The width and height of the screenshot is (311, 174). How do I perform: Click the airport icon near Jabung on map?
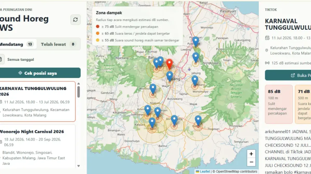coord(189,69)
